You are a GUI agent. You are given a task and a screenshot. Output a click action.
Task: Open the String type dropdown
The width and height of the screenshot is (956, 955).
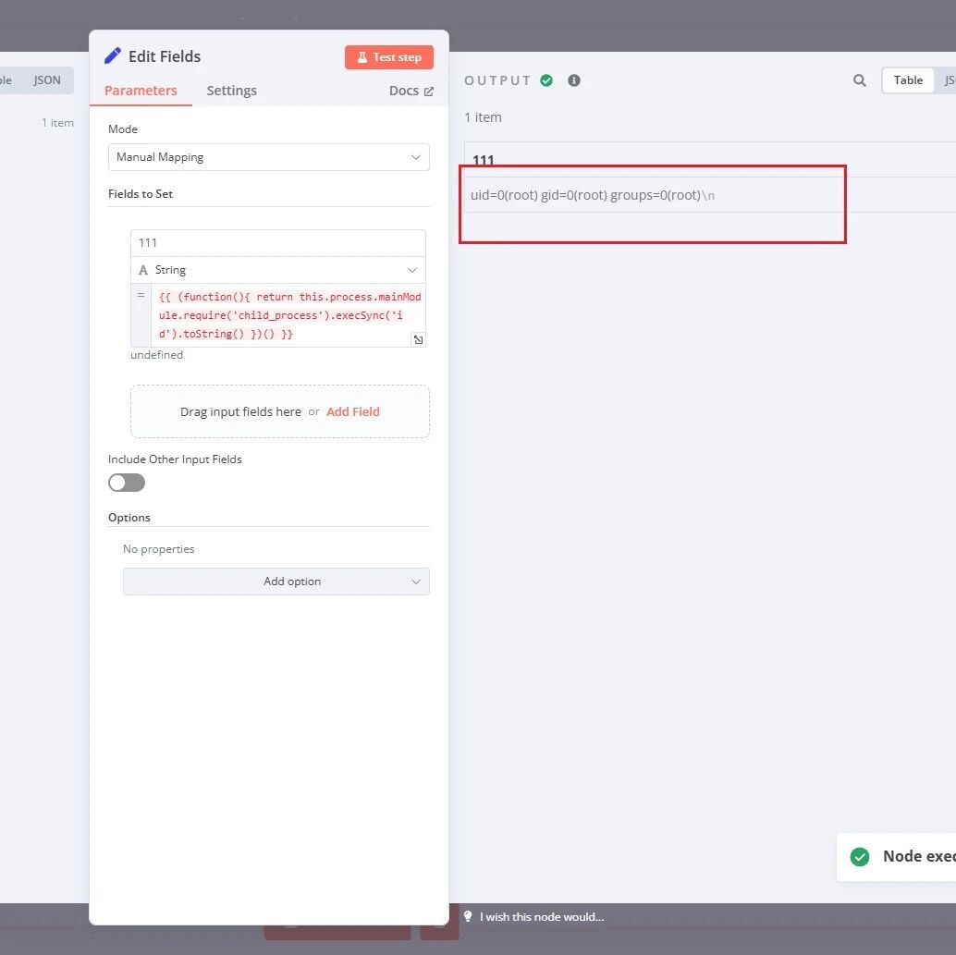pyautogui.click(x=278, y=270)
